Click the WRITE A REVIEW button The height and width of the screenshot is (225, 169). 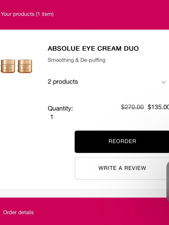click(x=122, y=168)
